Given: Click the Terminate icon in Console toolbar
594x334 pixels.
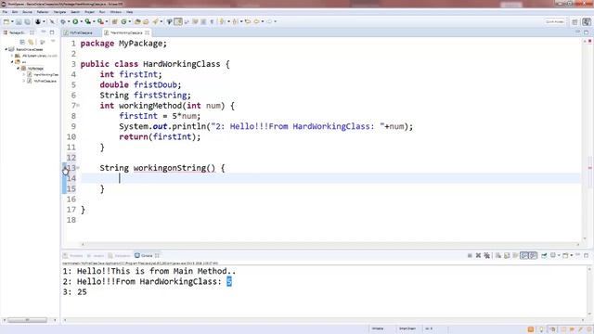Looking at the screenshot, I should (470, 256).
